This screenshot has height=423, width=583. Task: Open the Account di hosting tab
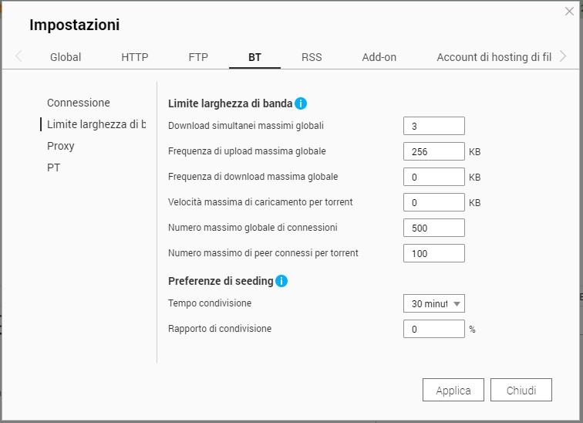tap(494, 57)
